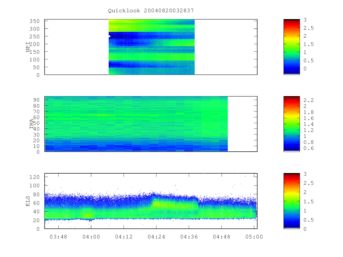Click the 04:36 time tick label
This screenshot has height=257, width=343.
[189, 237]
